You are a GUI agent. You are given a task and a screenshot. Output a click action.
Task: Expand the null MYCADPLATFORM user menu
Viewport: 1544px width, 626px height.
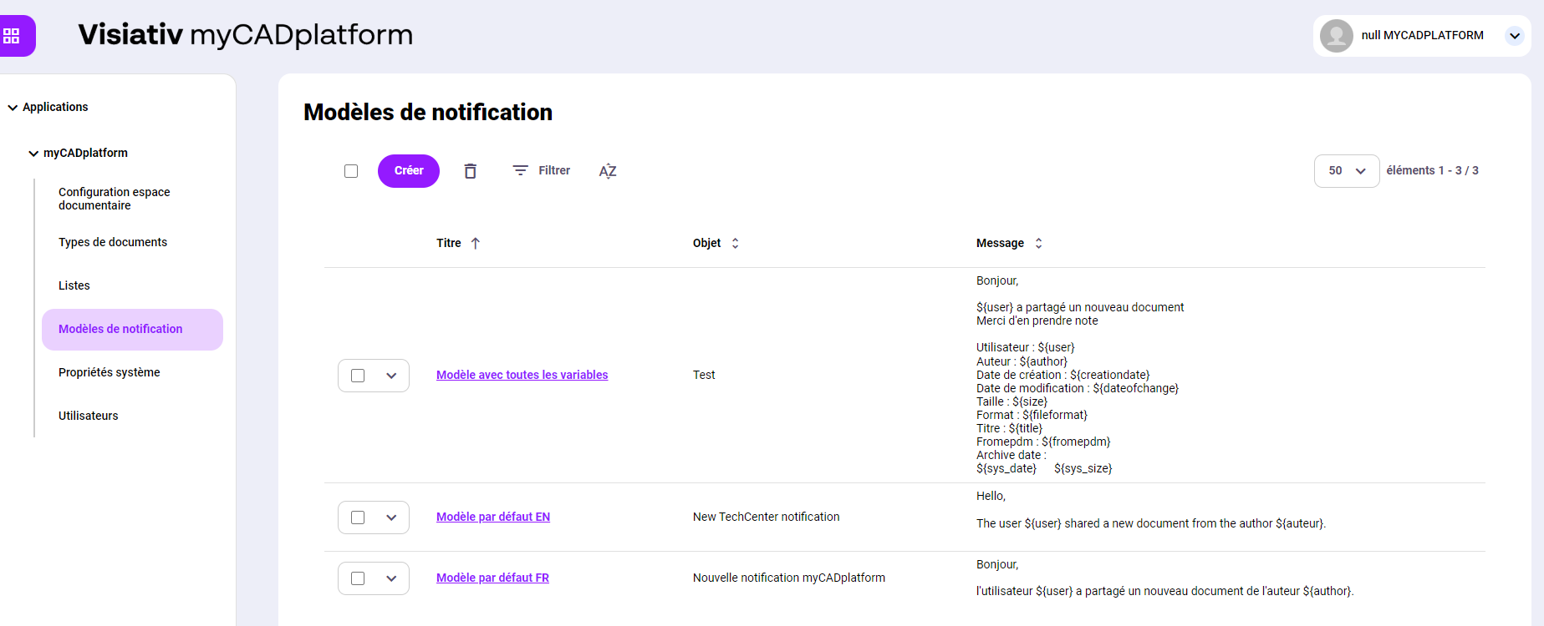coord(1514,36)
